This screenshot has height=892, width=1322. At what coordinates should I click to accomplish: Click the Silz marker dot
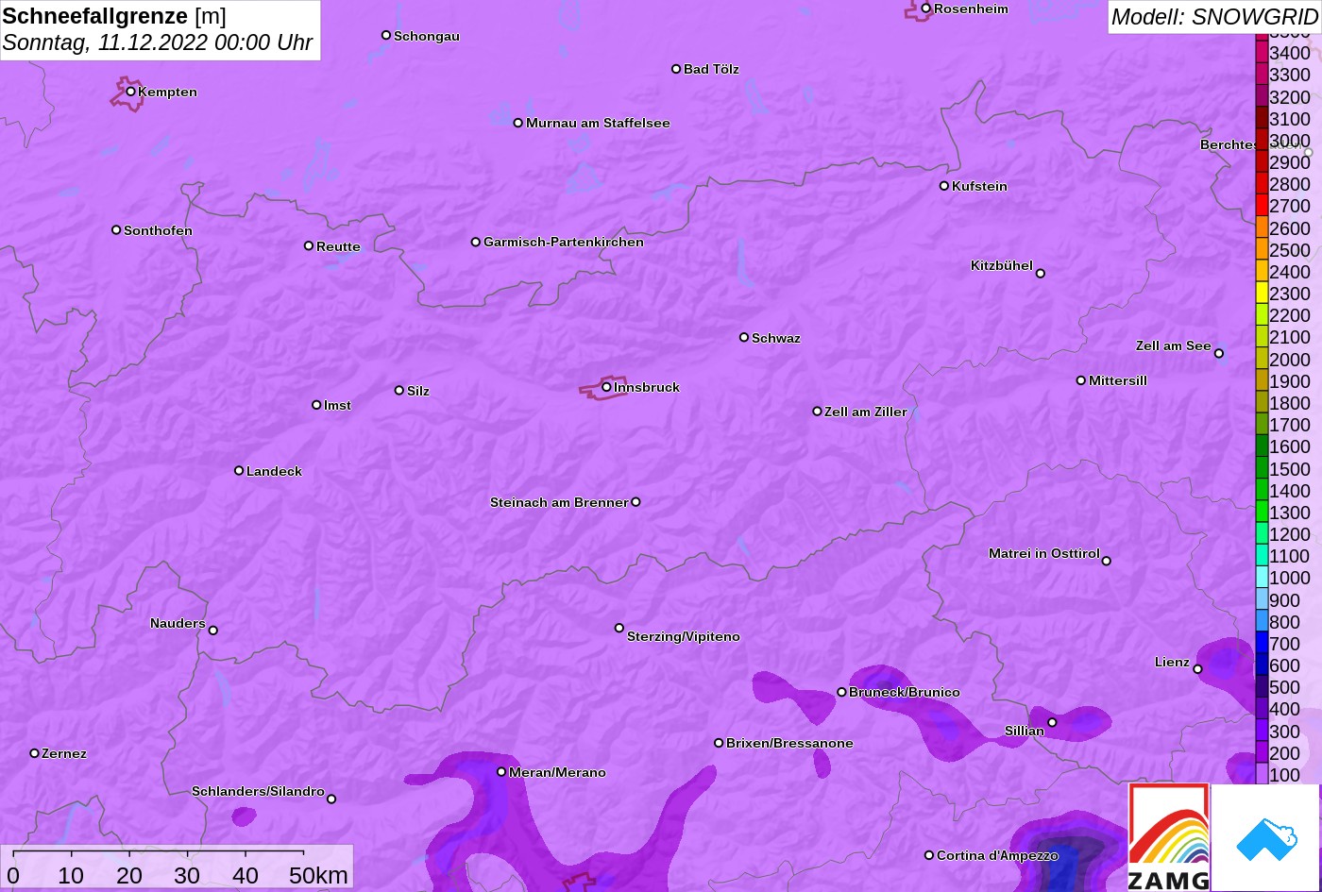point(399,390)
